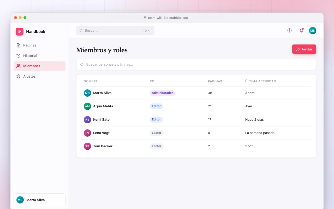Click the lock icon in address bar
Viewport: 334px width, 209px height.
[145, 18]
